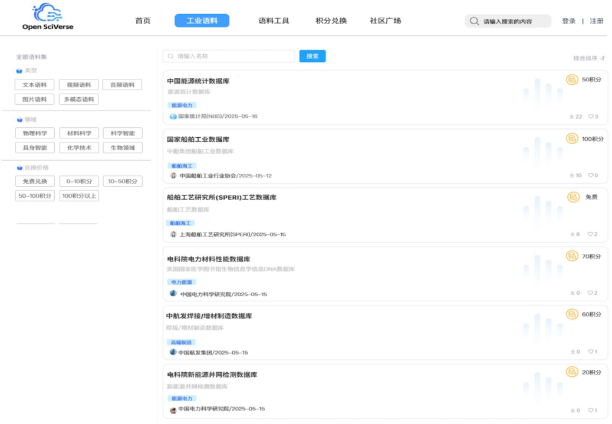
Task: Click the coin icon beside 20积分
Action: pos(572,372)
